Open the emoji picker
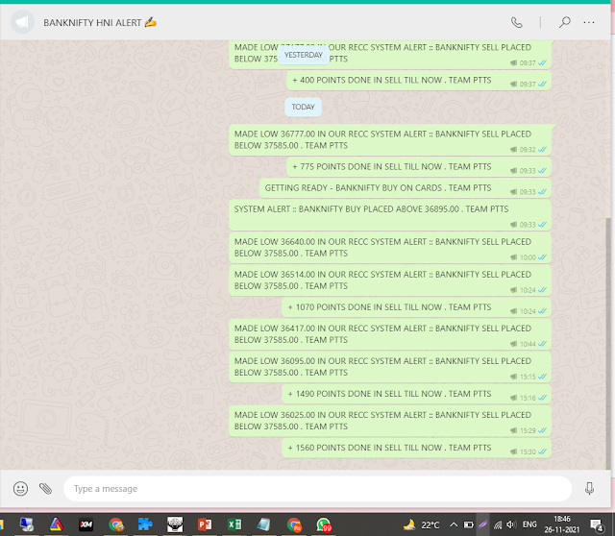This screenshot has height=536, width=615. (20, 489)
